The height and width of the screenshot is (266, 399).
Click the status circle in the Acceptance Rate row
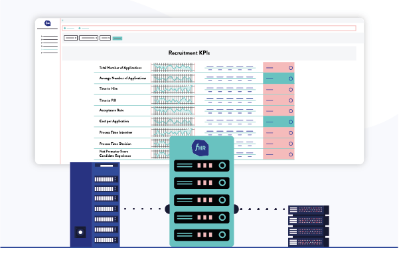291,111
